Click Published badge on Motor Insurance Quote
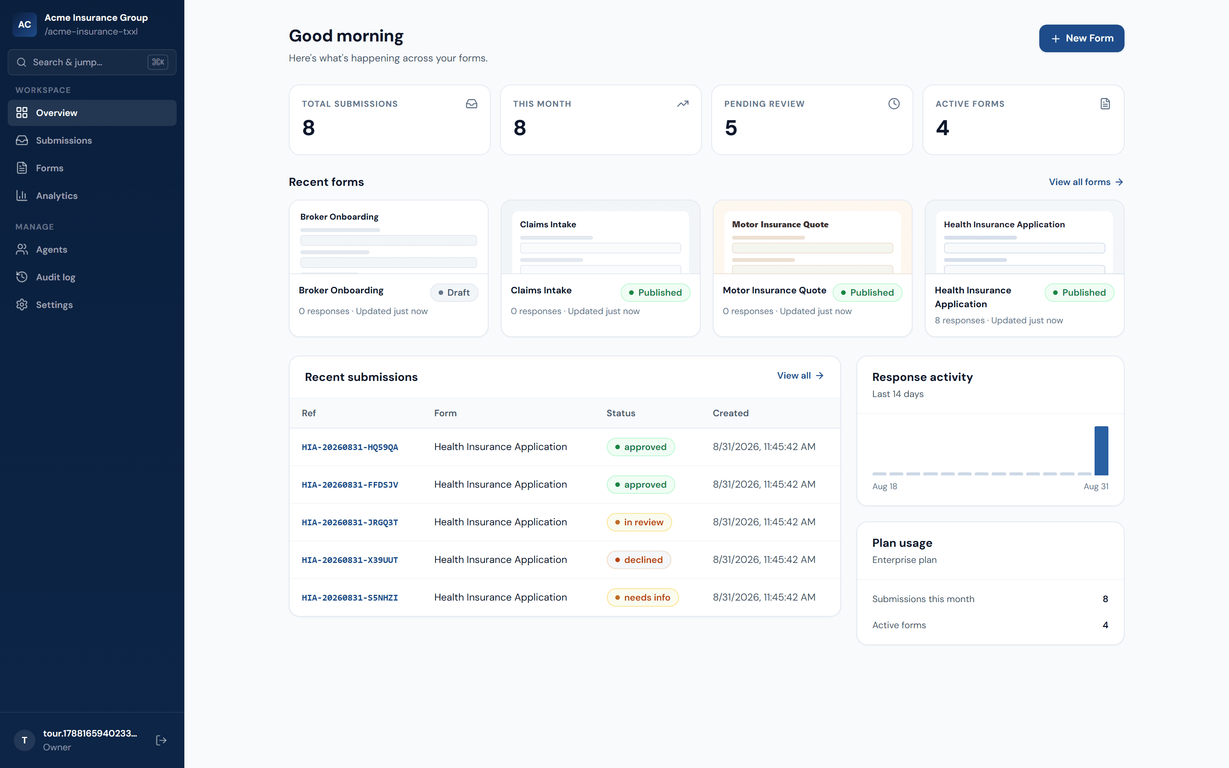The image size is (1229, 768). (867, 293)
